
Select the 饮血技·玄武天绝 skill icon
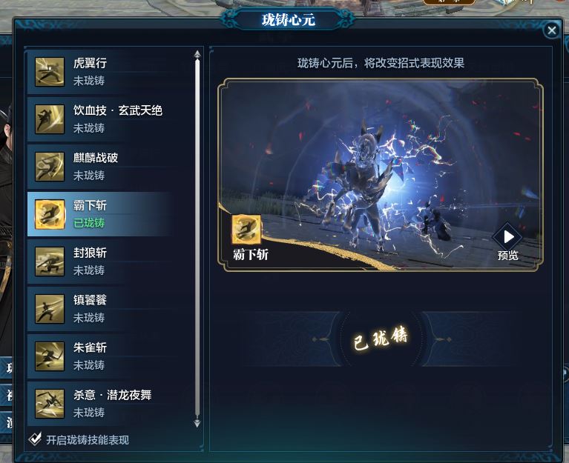pos(50,119)
